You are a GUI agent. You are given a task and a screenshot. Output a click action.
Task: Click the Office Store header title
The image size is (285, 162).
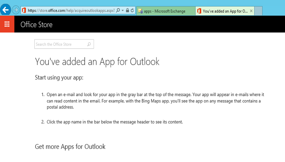(37, 25)
